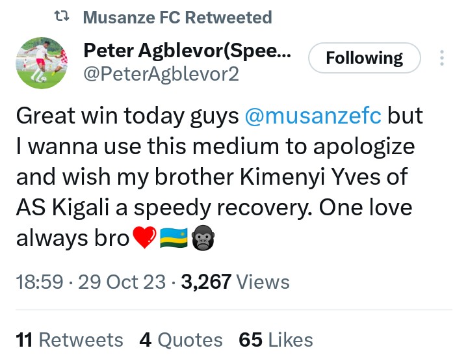Click the "Great win today guys" text
Viewport: 468px width, 361px height.
point(127,116)
